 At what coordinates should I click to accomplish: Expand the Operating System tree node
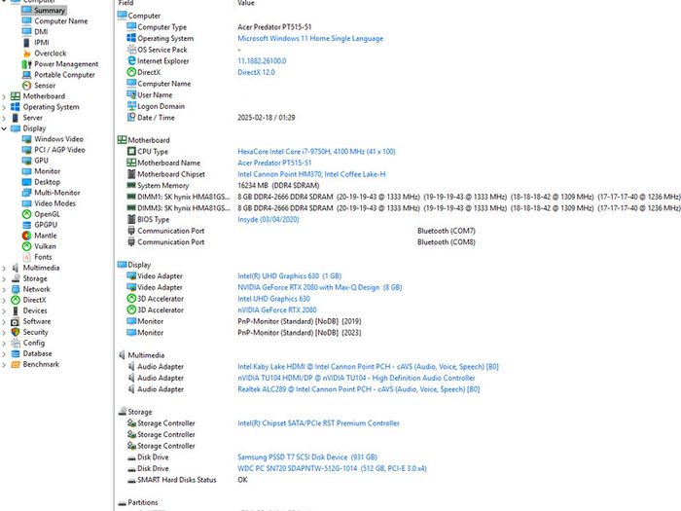(4, 107)
